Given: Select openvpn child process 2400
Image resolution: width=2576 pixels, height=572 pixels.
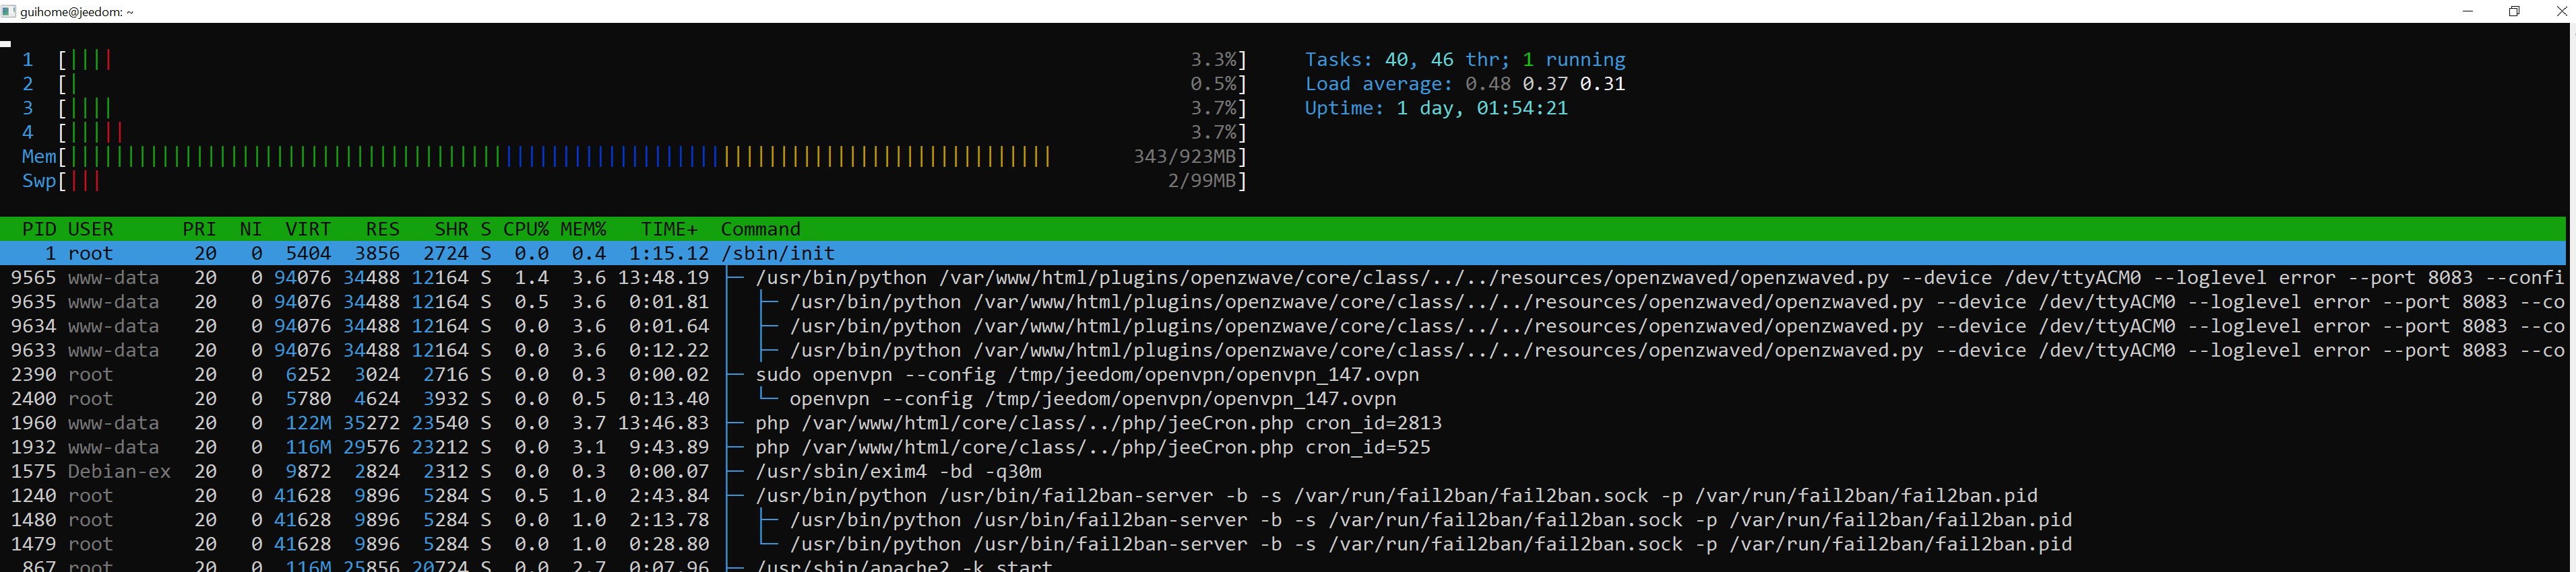Looking at the screenshot, I should tap(1284, 398).
